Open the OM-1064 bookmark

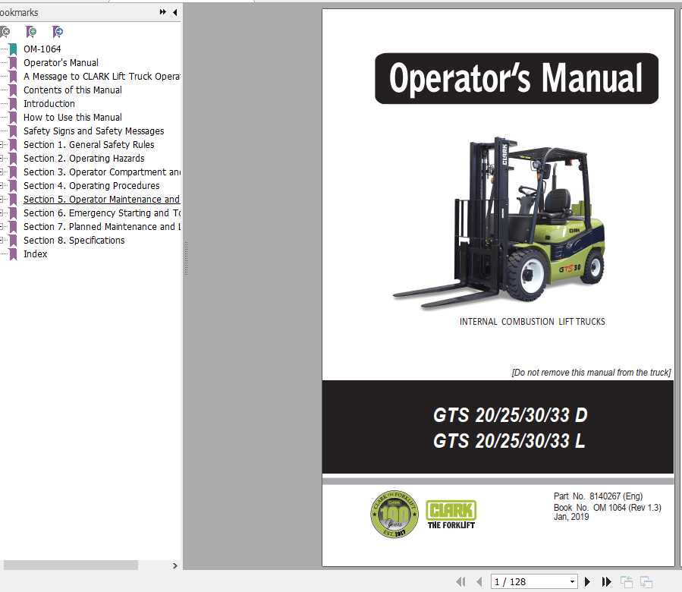point(42,49)
